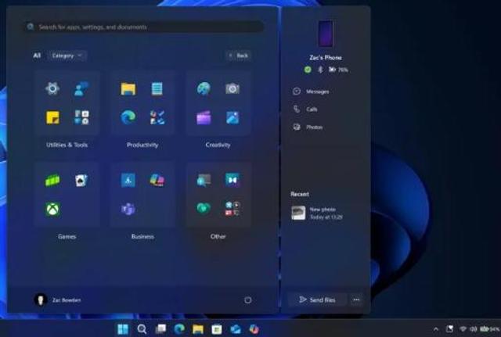Image resolution: width=501 pixels, height=337 pixels.
Task: Open the teal heart icon in Other
Action: point(204,209)
